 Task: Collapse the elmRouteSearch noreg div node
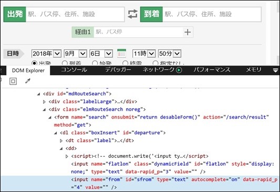(x=44, y=110)
